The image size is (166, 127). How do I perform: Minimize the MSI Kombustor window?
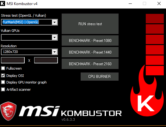[130, 3]
